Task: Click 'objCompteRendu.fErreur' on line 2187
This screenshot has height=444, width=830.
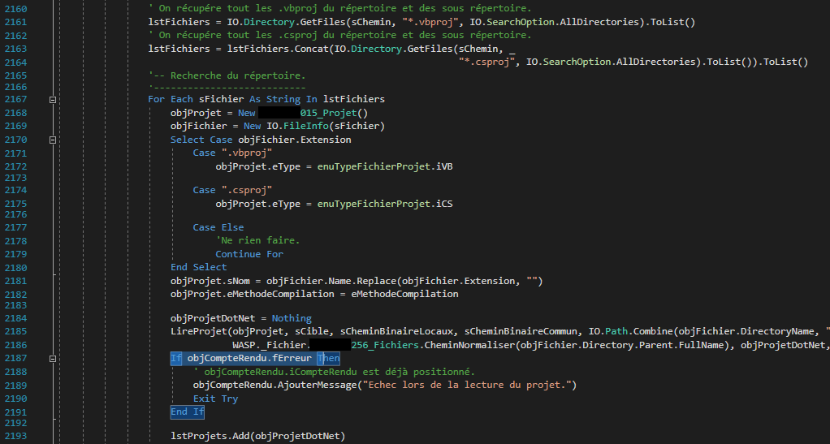Action: pos(249,359)
